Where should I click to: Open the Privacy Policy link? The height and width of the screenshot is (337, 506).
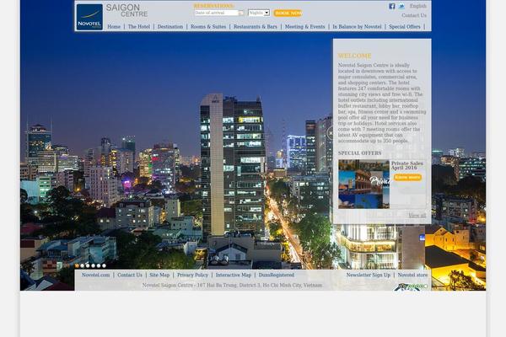tap(192, 275)
